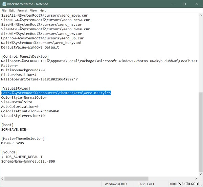Click the ColorizationColor=0XC4486860 line

click(30, 111)
